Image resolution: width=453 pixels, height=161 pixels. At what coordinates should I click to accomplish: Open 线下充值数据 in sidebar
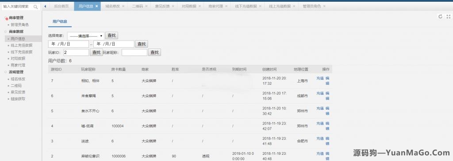[22, 52]
